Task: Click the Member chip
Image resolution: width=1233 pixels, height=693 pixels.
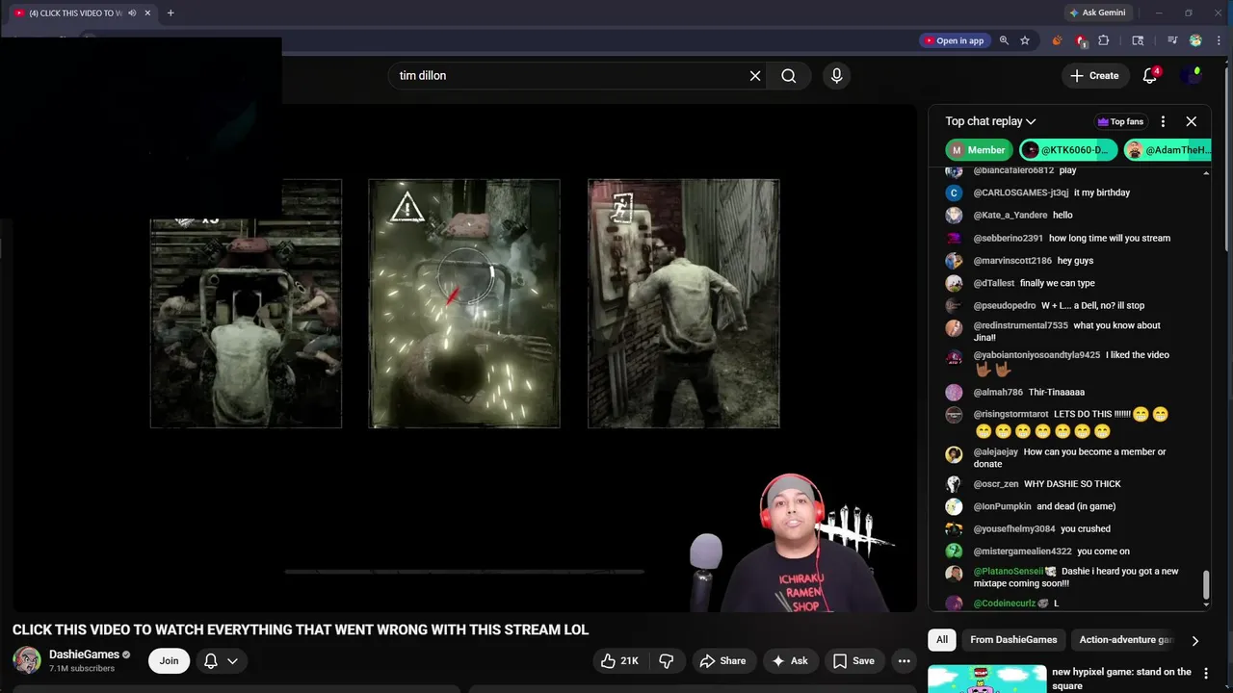Action: point(979,150)
